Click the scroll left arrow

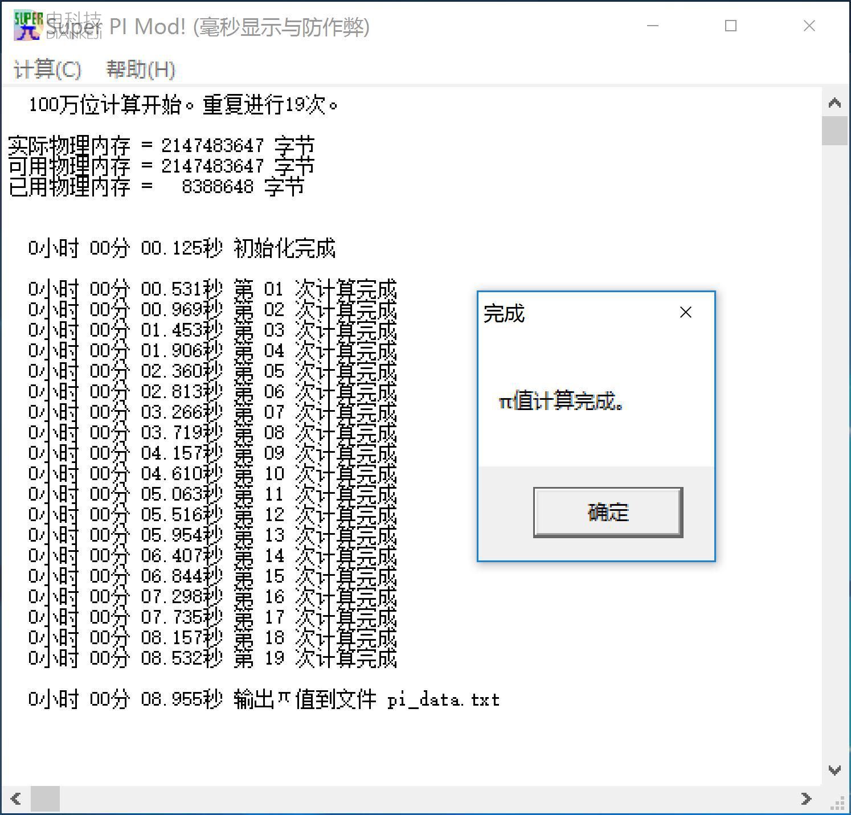(15, 800)
